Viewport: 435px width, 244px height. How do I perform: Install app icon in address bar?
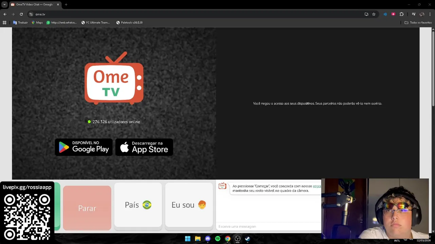(366, 14)
